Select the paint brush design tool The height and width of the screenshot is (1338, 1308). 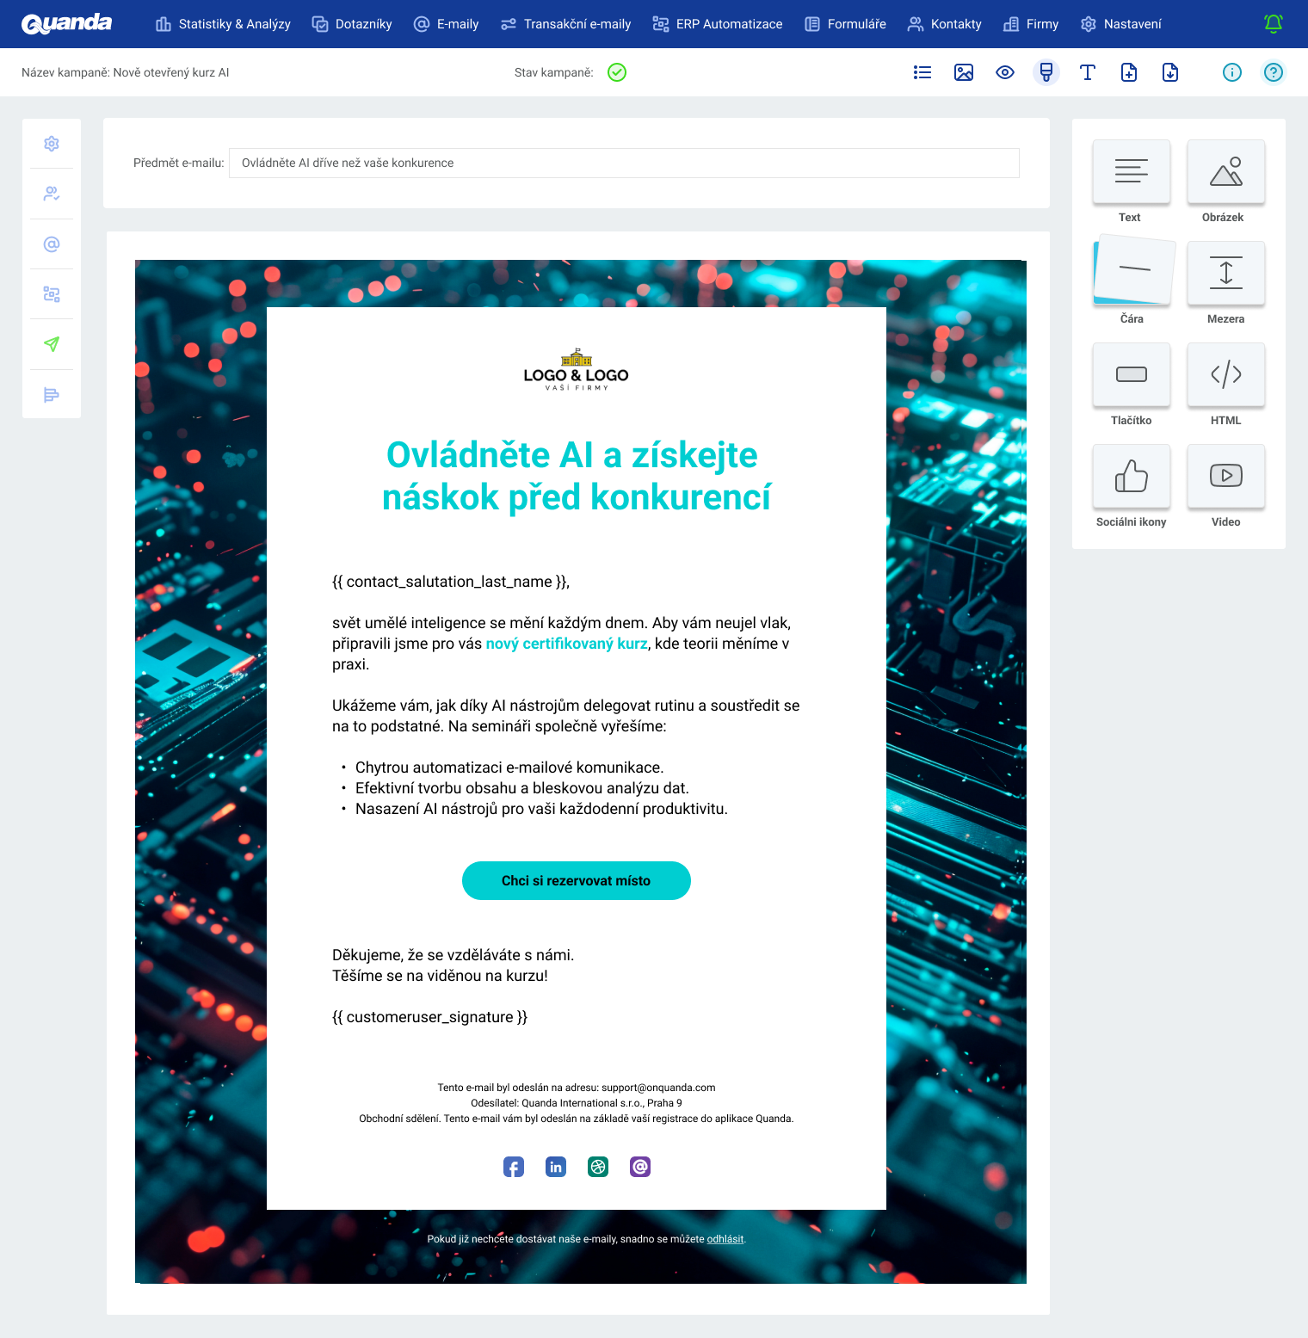coord(1046,72)
